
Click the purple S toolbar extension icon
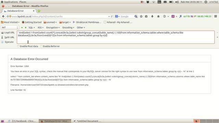173,16
